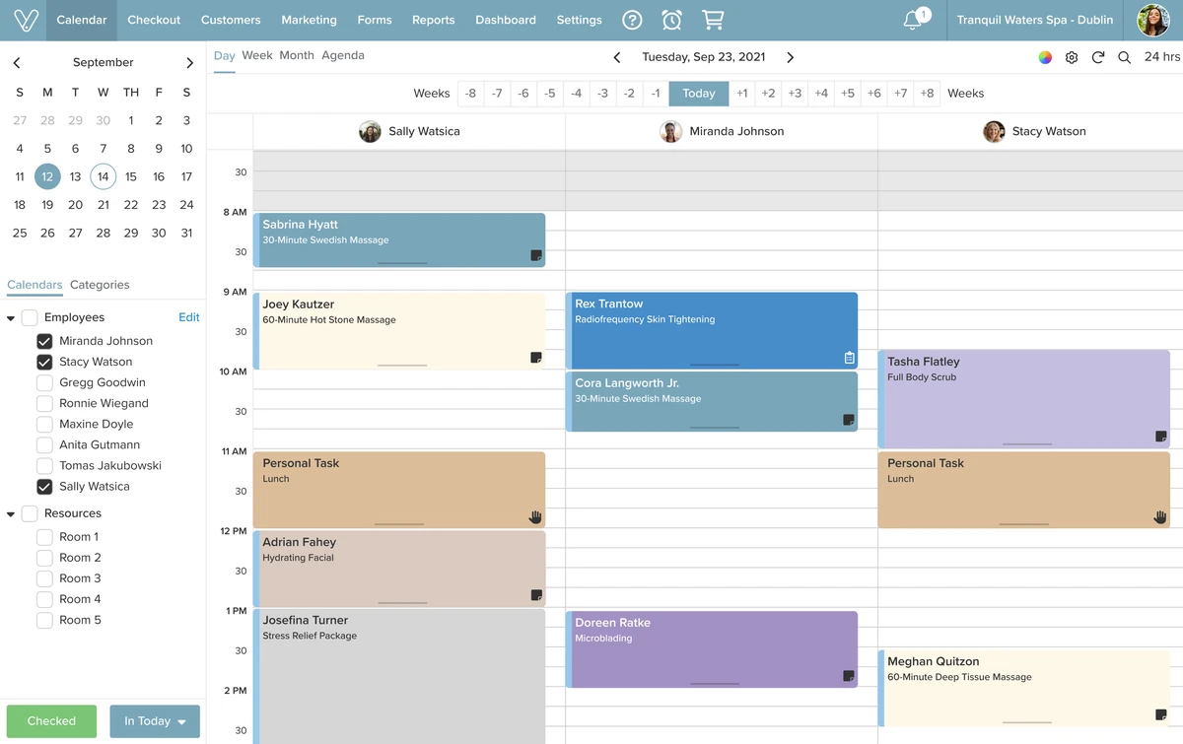The image size is (1183, 744).
Task: Check Ronnie Wiegand calendar checkbox
Action: point(44,403)
